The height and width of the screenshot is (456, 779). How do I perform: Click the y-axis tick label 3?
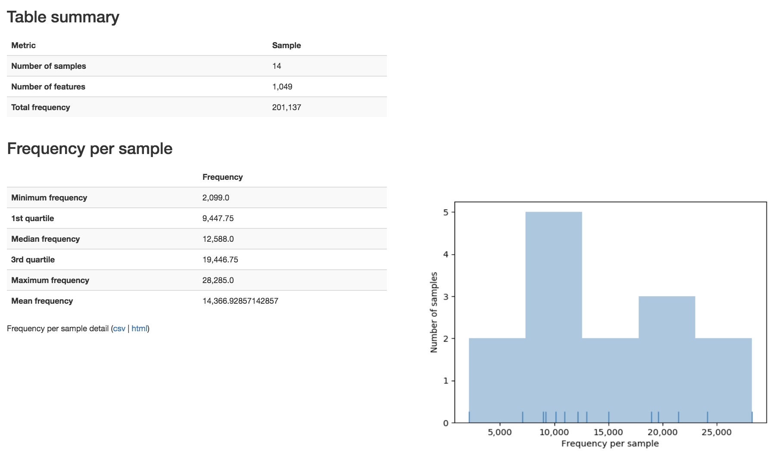pos(446,296)
